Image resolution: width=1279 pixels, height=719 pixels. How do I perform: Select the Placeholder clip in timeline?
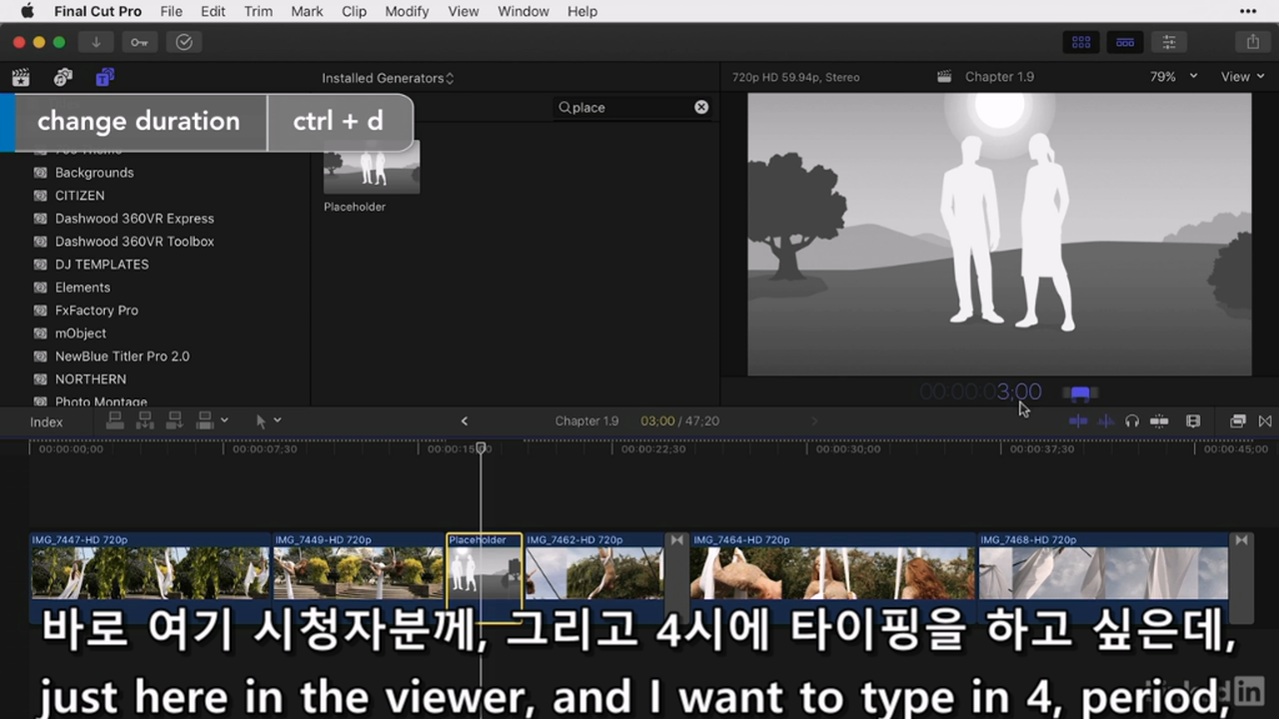(484, 577)
